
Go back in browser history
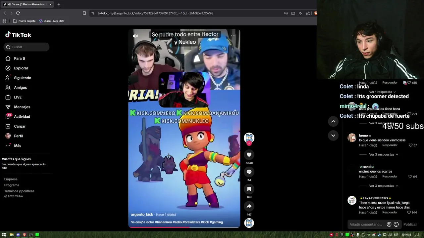(5, 13)
